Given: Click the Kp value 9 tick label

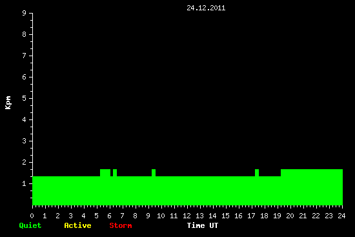Looking at the screenshot, I should [25, 14].
